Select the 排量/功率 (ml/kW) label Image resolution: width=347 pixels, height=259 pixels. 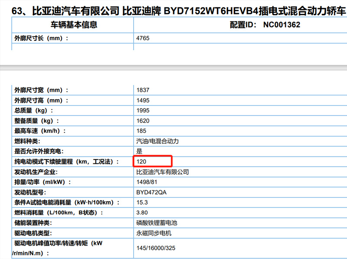point(43,182)
